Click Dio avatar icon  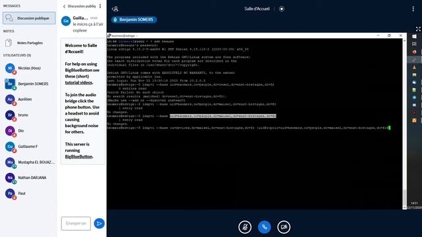pyautogui.click(x=10, y=131)
